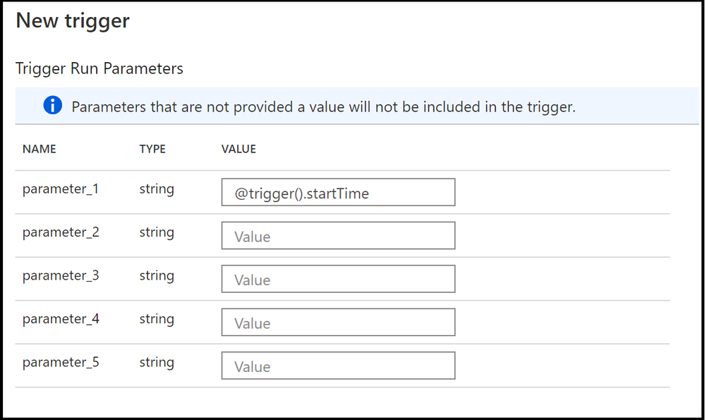This screenshot has height=420, width=705.
Task: Select the value box for parameter_3
Action: click(338, 280)
